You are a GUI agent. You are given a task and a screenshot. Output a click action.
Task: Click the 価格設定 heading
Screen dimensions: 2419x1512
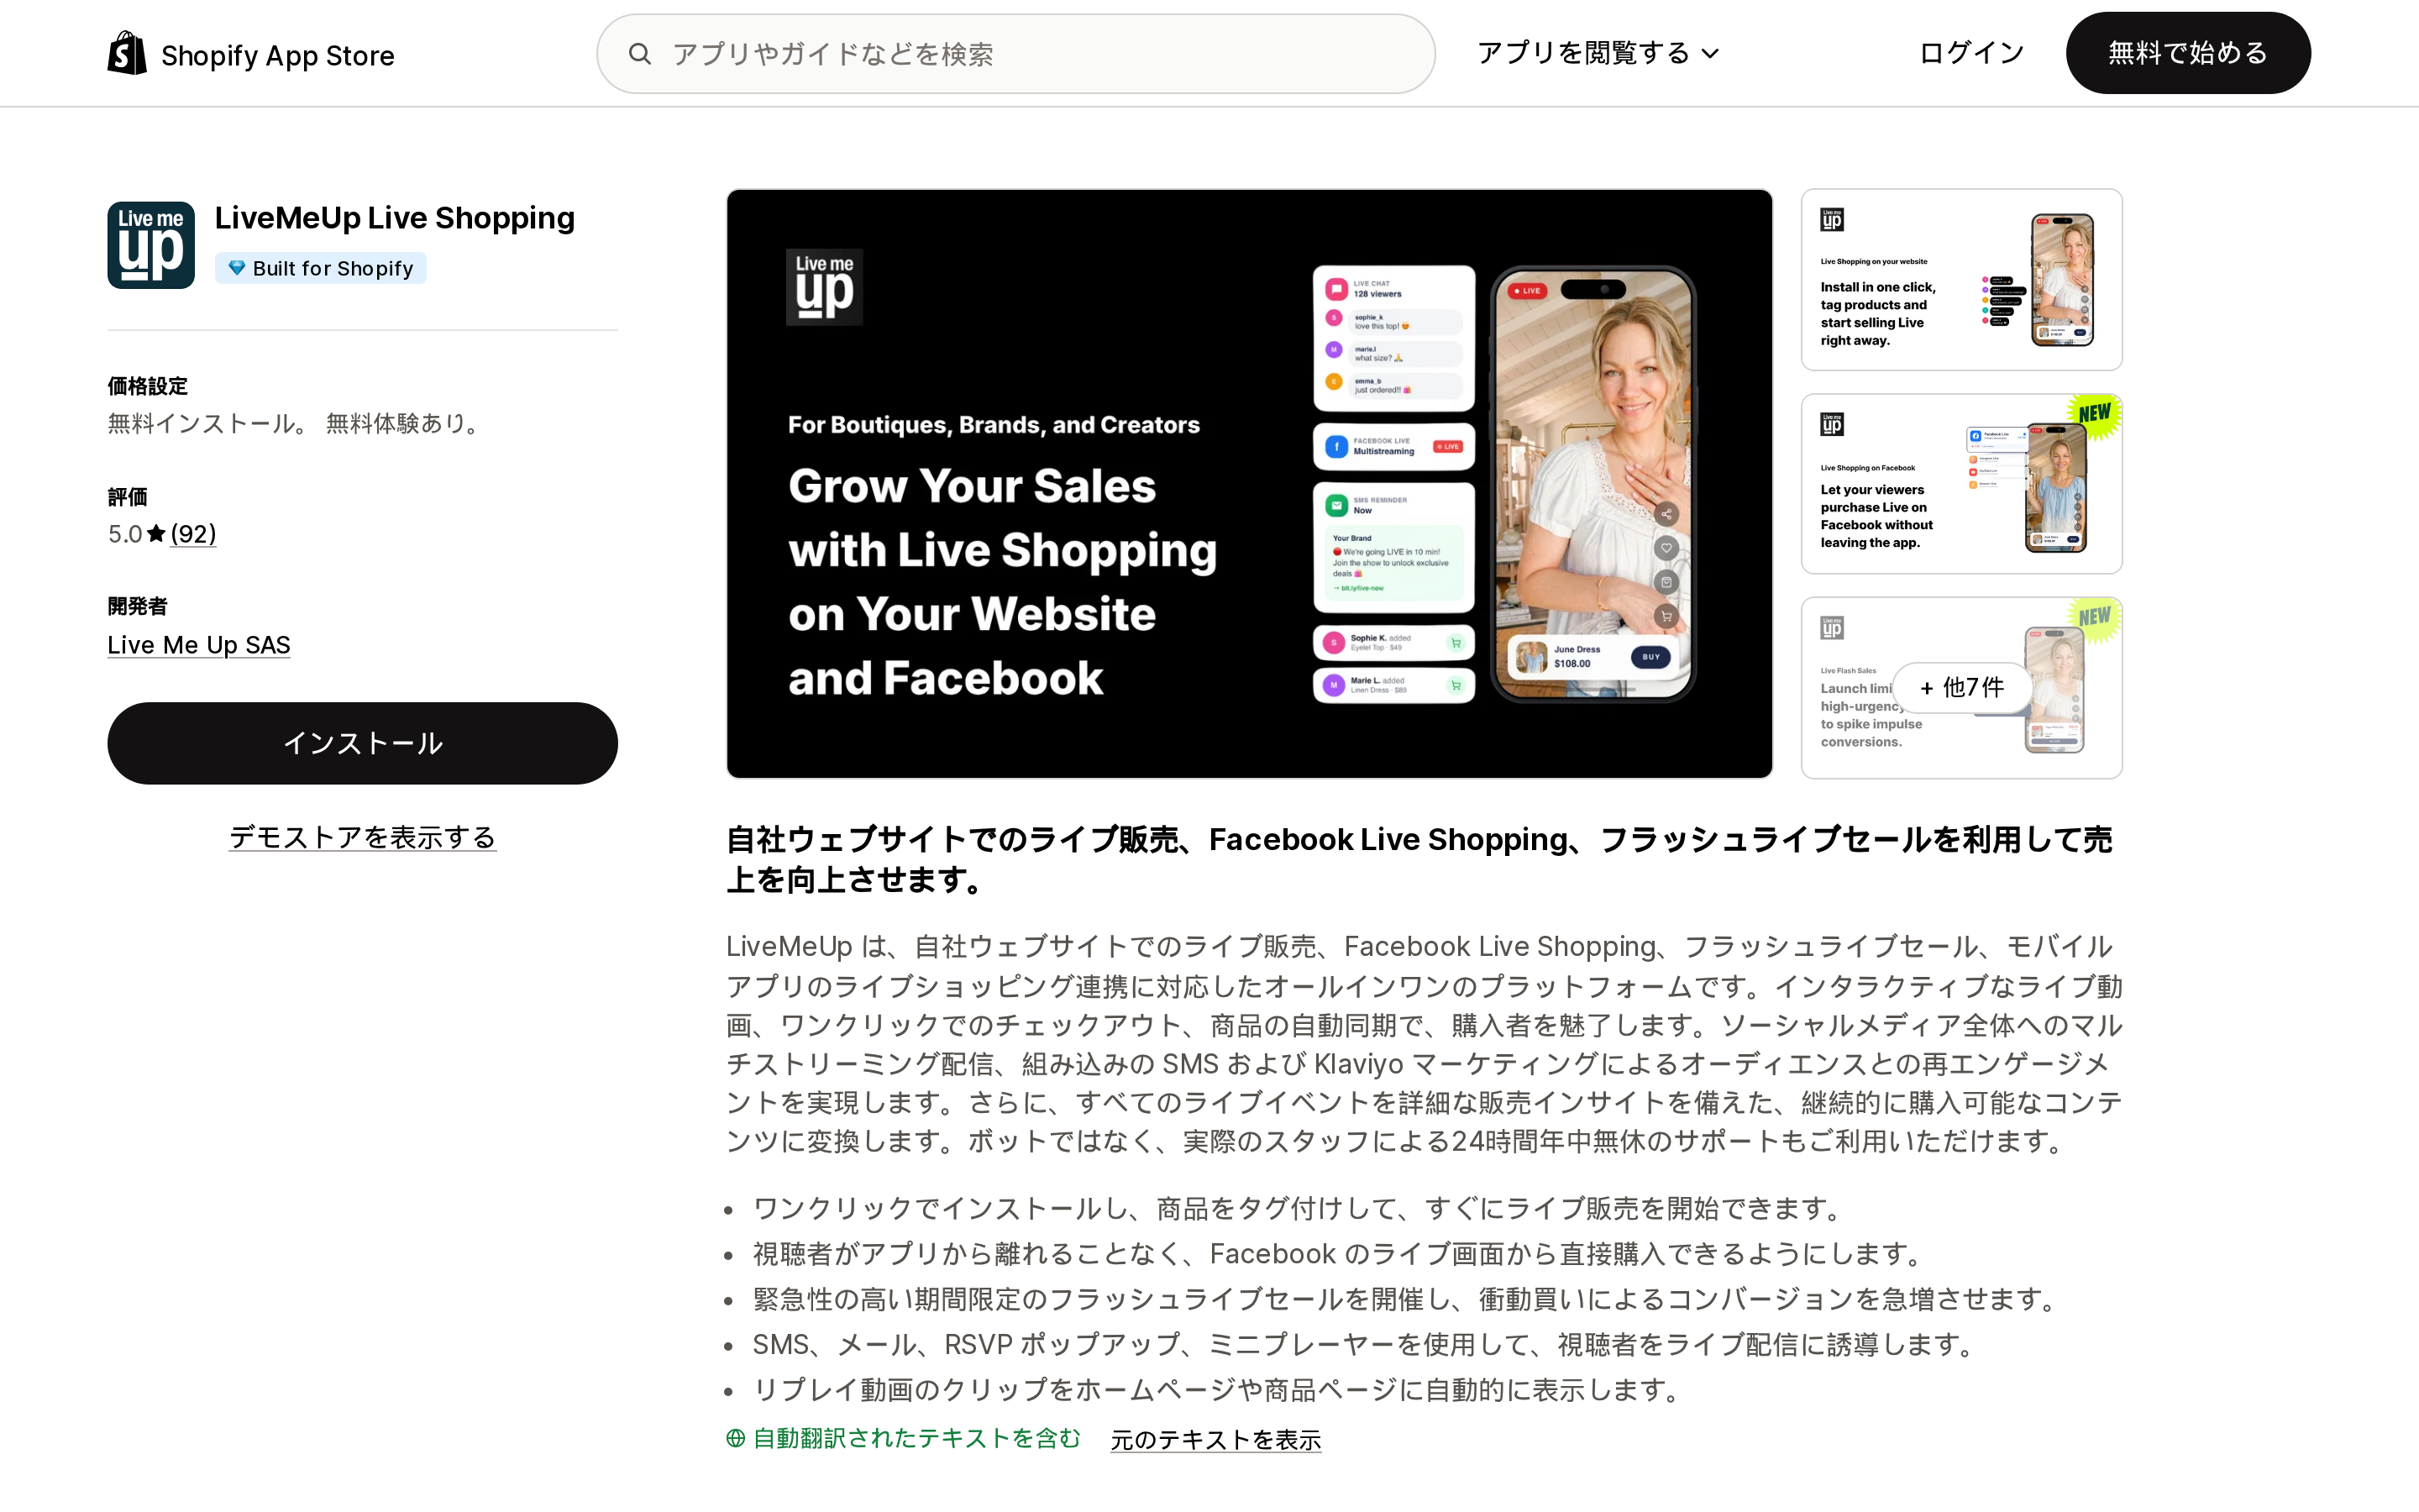click(148, 386)
